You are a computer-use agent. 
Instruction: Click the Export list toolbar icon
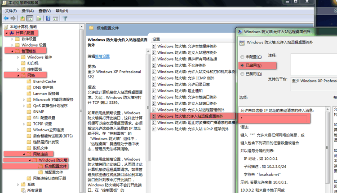point(40,18)
